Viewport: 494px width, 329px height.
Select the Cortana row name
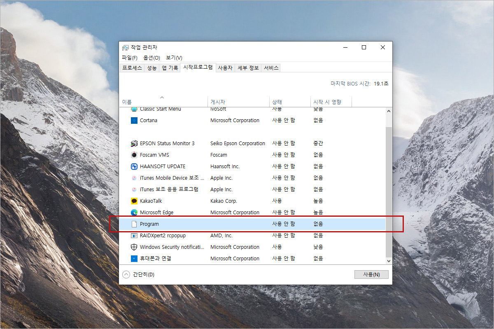coord(149,120)
